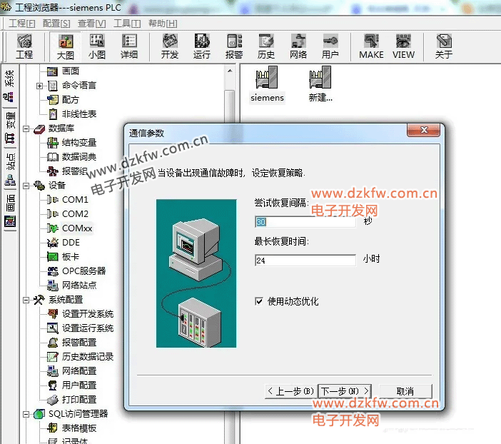Viewport: 501px width, 444px height.
Task: Click the 运行 toolbar icon
Action: click(x=202, y=46)
